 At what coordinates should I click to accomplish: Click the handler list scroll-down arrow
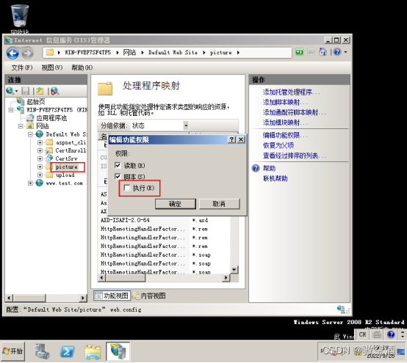pos(234,269)
